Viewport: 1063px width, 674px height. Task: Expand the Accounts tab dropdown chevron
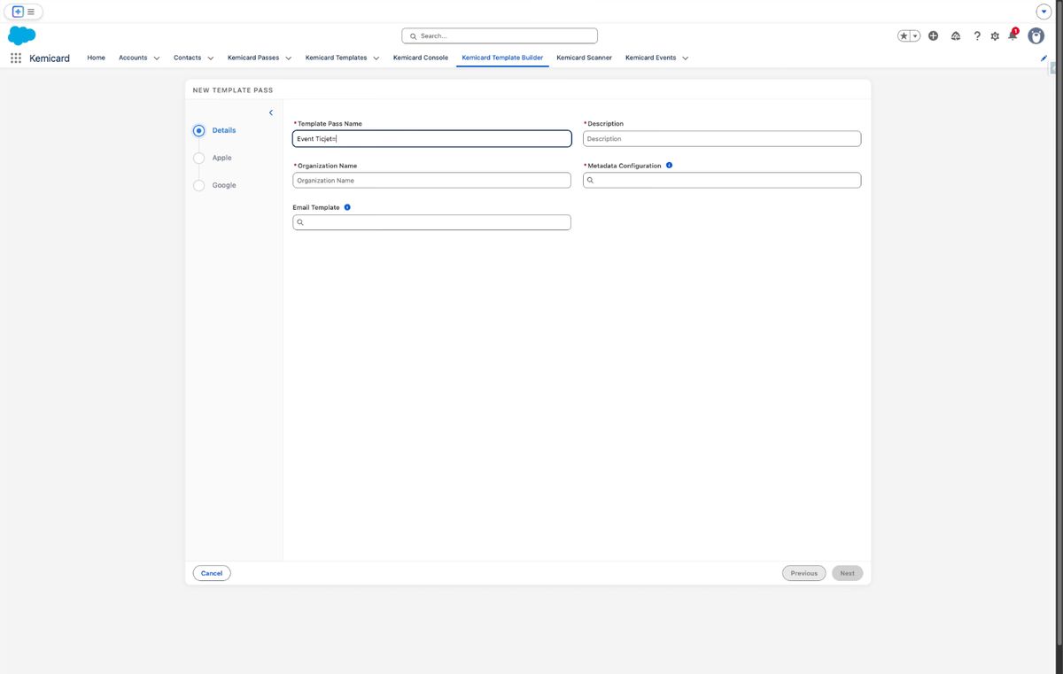[x=157, y=58]
